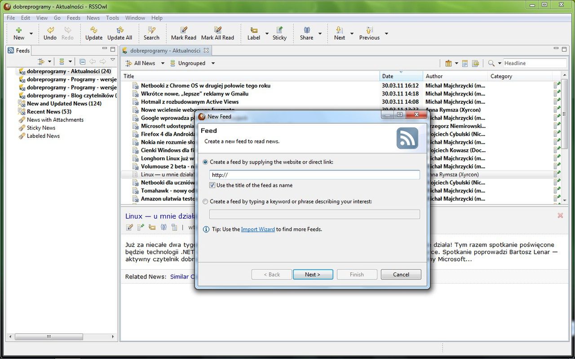Click the copy icon under article headline
The height and width of the screenshot is (359, 575).
(x=174, y=228)
